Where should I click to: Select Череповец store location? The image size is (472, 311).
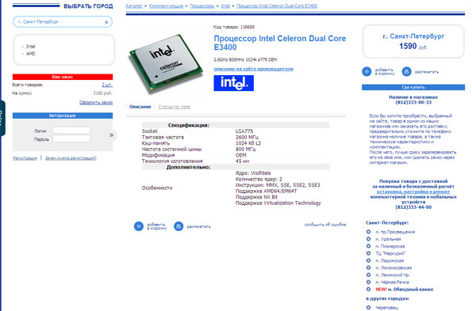coord(386,307)
